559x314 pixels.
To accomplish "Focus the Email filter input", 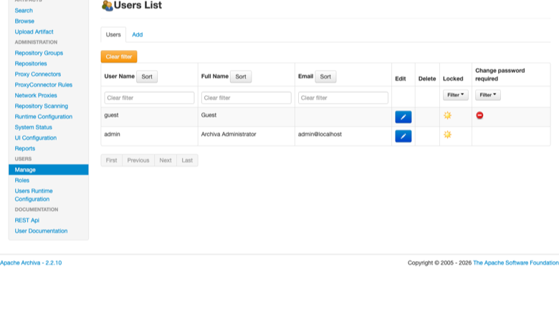I will point(343,98).
